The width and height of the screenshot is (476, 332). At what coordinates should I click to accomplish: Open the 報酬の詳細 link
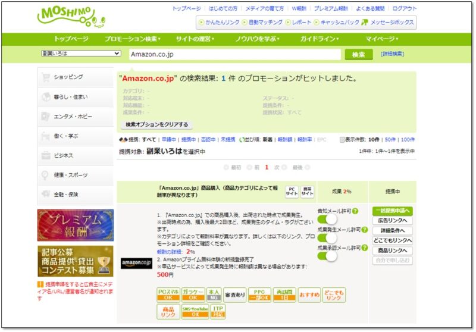[170, 252]
